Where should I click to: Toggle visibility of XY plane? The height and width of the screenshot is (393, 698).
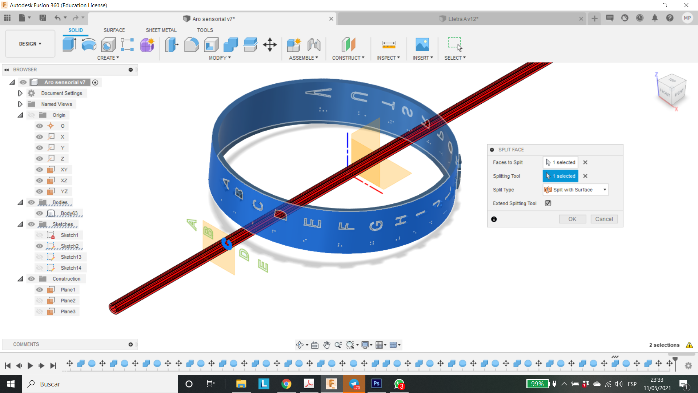(x=40, y=170)
